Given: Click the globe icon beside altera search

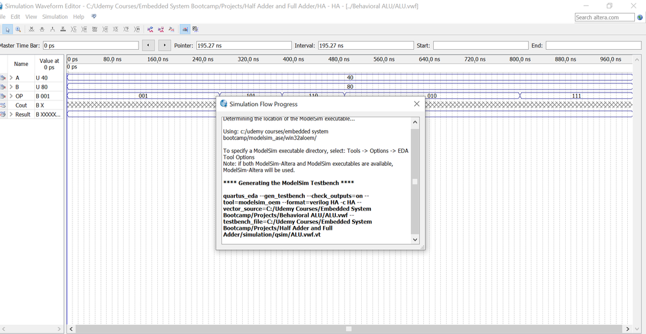Looking at the screenshot, I should (640, 17).
